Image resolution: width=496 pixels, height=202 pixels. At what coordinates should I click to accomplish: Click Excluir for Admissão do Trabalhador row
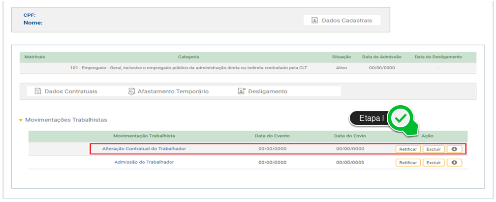(x=434, y=163)
